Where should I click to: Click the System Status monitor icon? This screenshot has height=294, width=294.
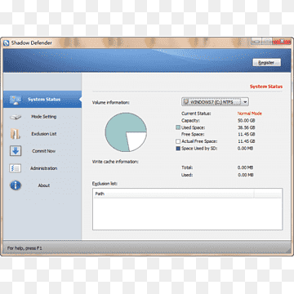(16, 100)
